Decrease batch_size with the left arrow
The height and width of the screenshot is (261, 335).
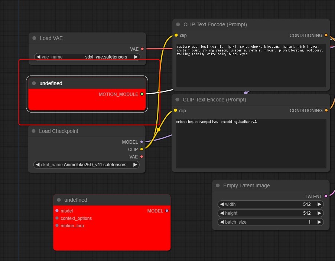click(222, 222)
